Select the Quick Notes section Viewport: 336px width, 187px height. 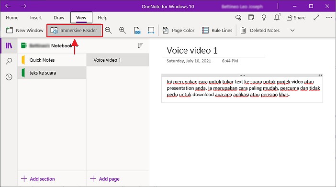pyautogui.click(x=52, y=60)
